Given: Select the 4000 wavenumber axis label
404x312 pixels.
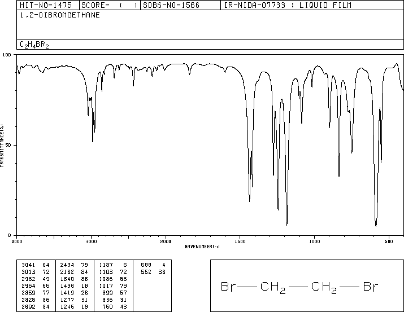Looking at the screenshot, I should click(17, 241).
